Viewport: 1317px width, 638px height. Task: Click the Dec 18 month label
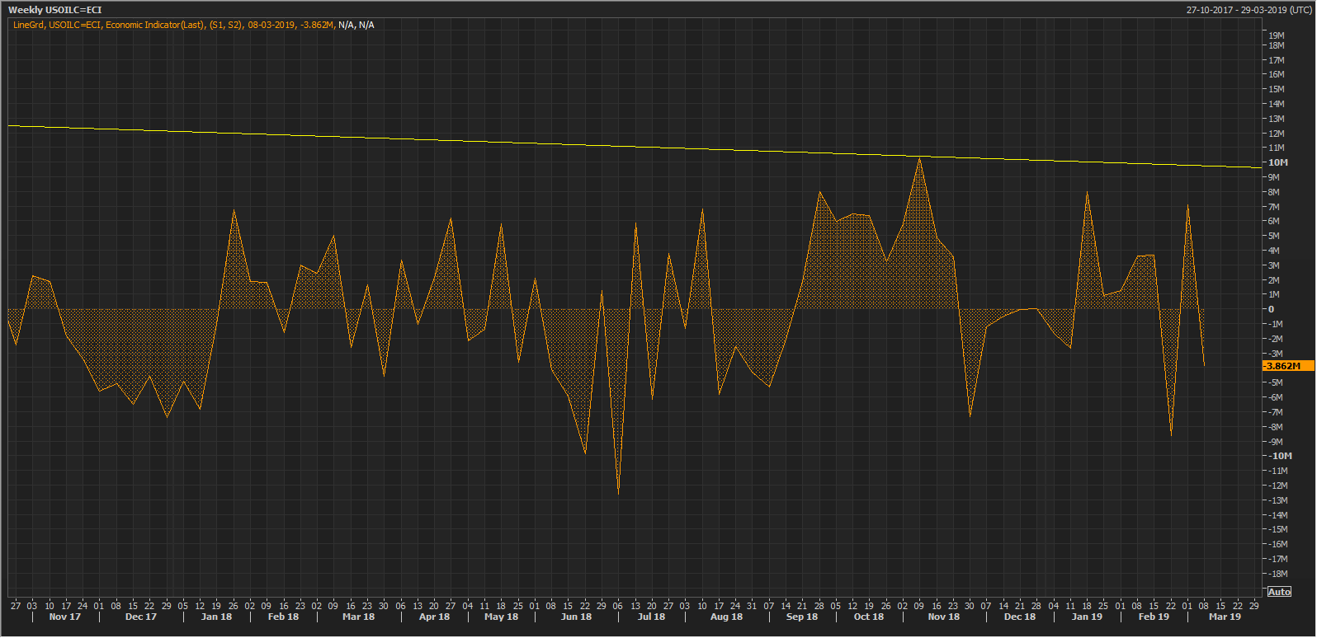tap(1020, 617)
